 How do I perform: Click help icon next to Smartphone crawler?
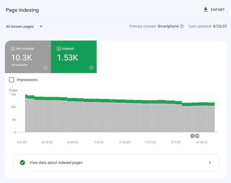[x=182, y=26]
